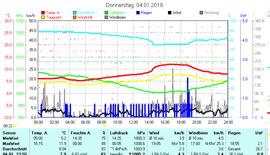Image resolution: width=270 pixels, height=155 pixels.
Task: Click the gray Windböen legend swatch
Action: coord(106,17)
